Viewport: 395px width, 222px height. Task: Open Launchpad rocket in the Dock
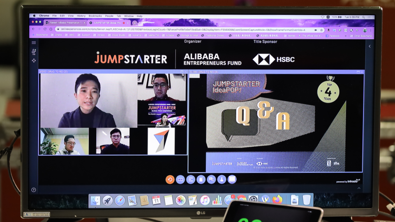coord(108,201)
